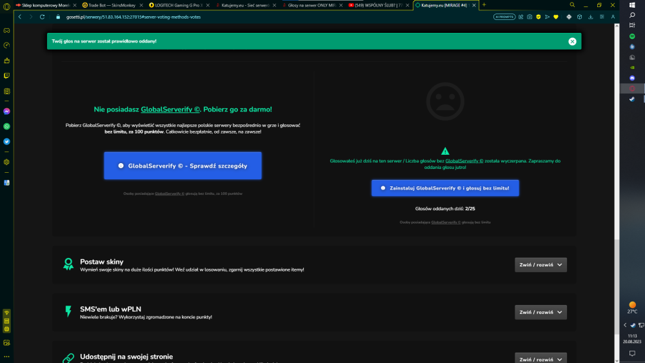This screenshot has height=363, width=645.
Task: Click the padlock site info icon
Action: [58, 17]
